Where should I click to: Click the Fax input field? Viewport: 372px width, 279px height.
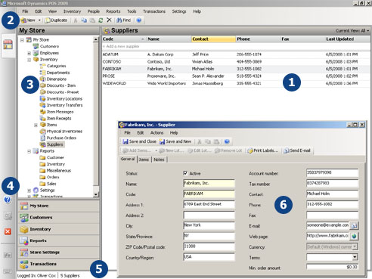pos(332,215)
